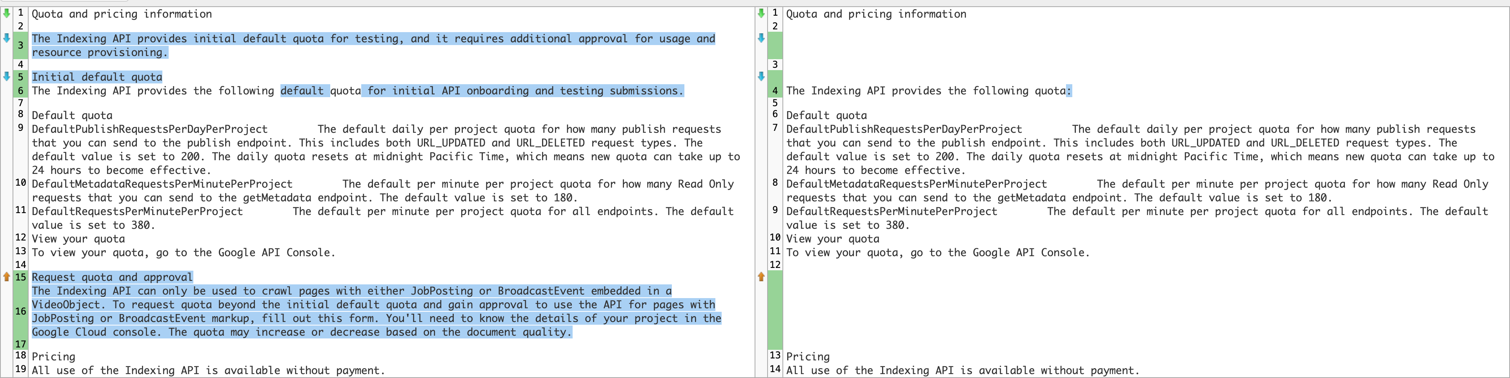
Task: Click 'View your quota' line in left pane
Action: [x=78, y=239]
